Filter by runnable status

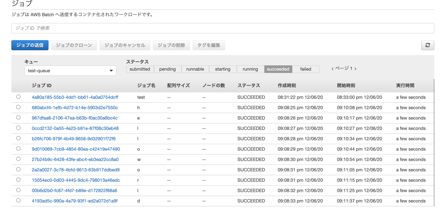tap(195, 69)
